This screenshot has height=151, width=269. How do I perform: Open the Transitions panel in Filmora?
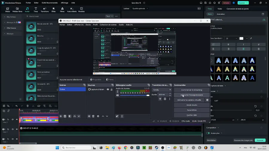click(x=45, y=10)
